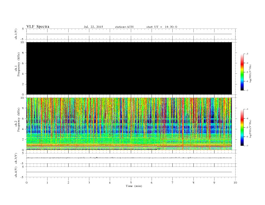
Task: Click the "ch.1(V)" waveform axis label
Action: 16,34
